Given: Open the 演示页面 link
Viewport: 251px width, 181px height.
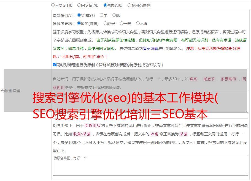Looking at the screenshot, I should (150, 48).
